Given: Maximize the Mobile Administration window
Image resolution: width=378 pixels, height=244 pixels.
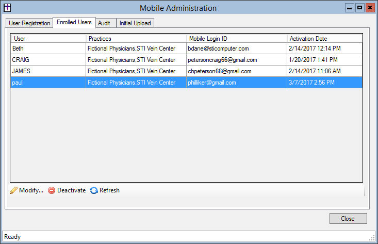Looking at the screenshot, I should coord(359,8).
